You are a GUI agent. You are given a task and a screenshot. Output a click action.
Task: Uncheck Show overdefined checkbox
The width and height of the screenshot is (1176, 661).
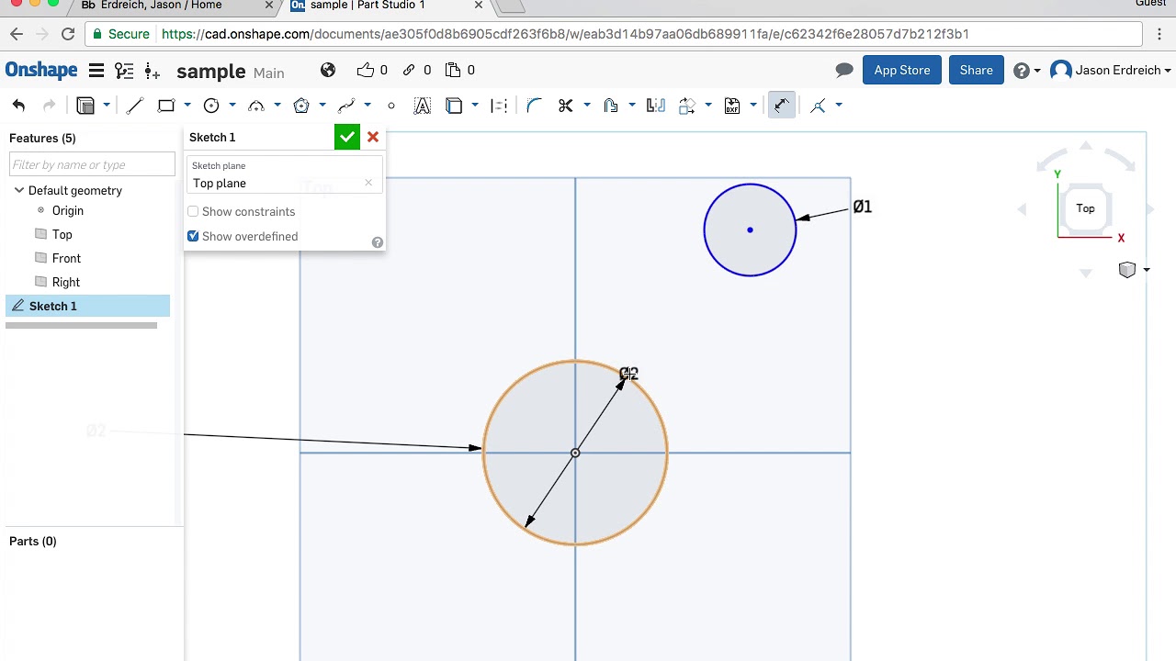(193, 237)
